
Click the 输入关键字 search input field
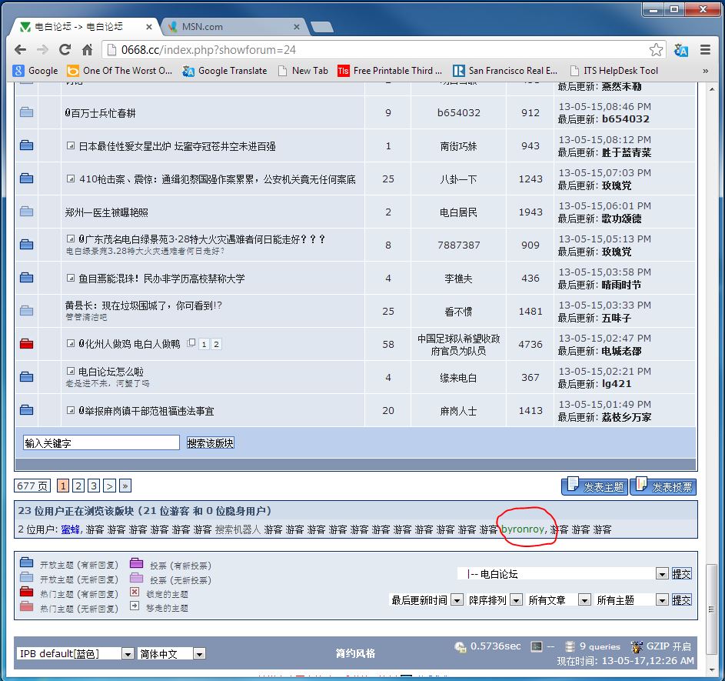(x=101, y=443)
